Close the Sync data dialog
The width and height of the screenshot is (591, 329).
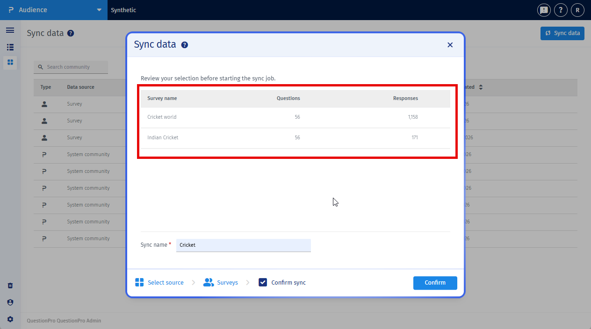click(450, 45)
